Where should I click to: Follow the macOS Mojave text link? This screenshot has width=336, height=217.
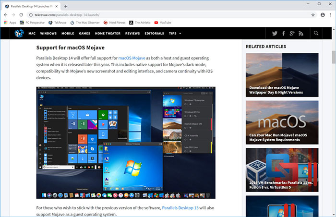(x=132, y=58)
